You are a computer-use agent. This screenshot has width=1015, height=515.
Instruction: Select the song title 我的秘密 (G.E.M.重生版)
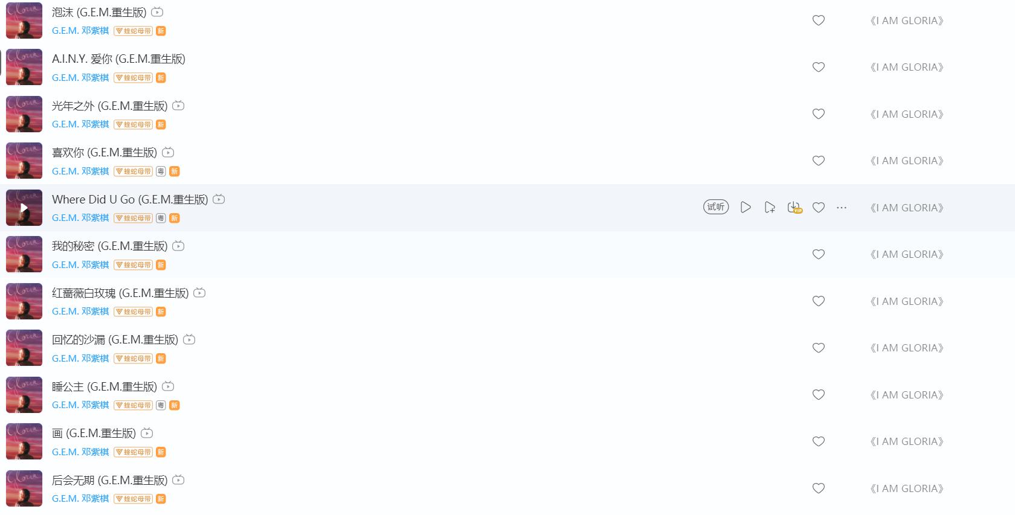point(109,246)
